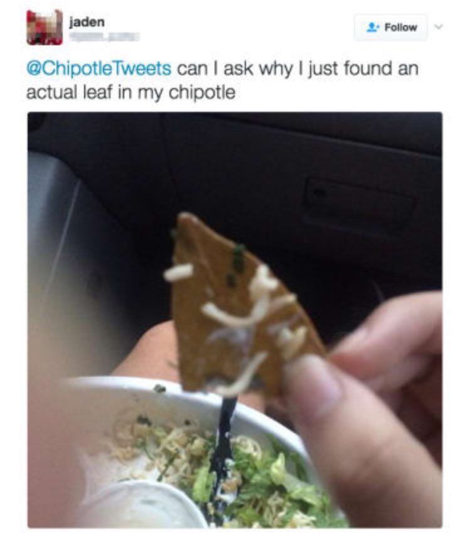Follow the user jaden

click(391, 27)
